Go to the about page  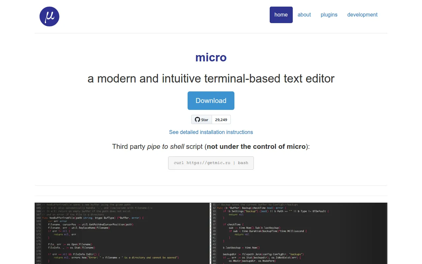[304, 15]
